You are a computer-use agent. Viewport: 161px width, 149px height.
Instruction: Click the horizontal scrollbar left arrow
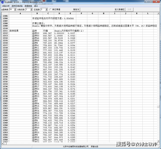(x=3, y=143)
